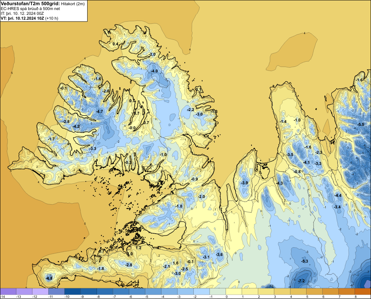
Task: Select the legend swatch between 0 and 1
Action: pyautogui.click(x=234, y=292)
